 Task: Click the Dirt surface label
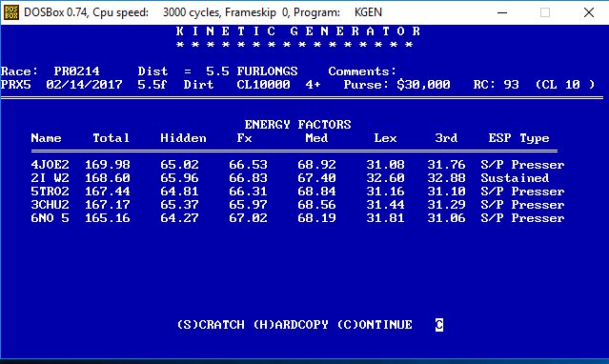click(198, 84)
